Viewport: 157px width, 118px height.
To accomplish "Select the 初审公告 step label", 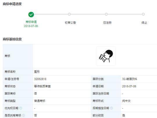I will coord(70,23).
